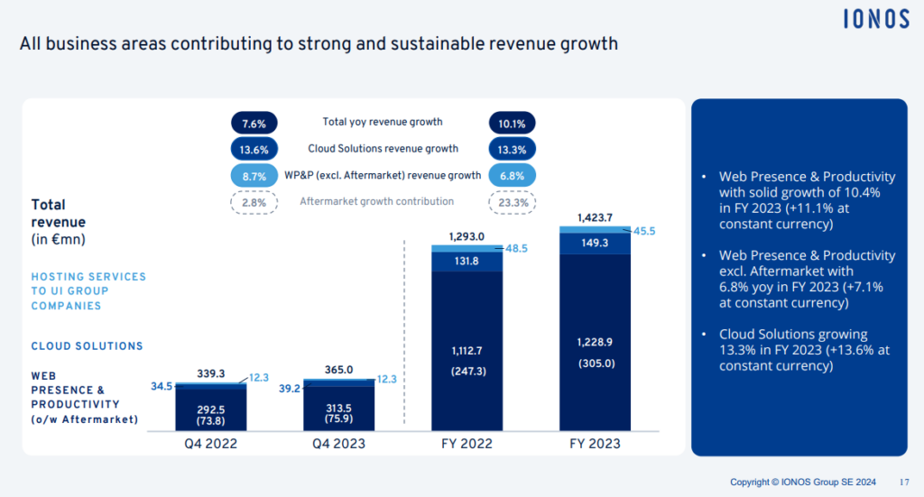Click the 1,293.0 total above FY 2022 bar
Image resolution: width=924 pixels, height=497 pixels.
pyautogui.click(x=467, y=236)
